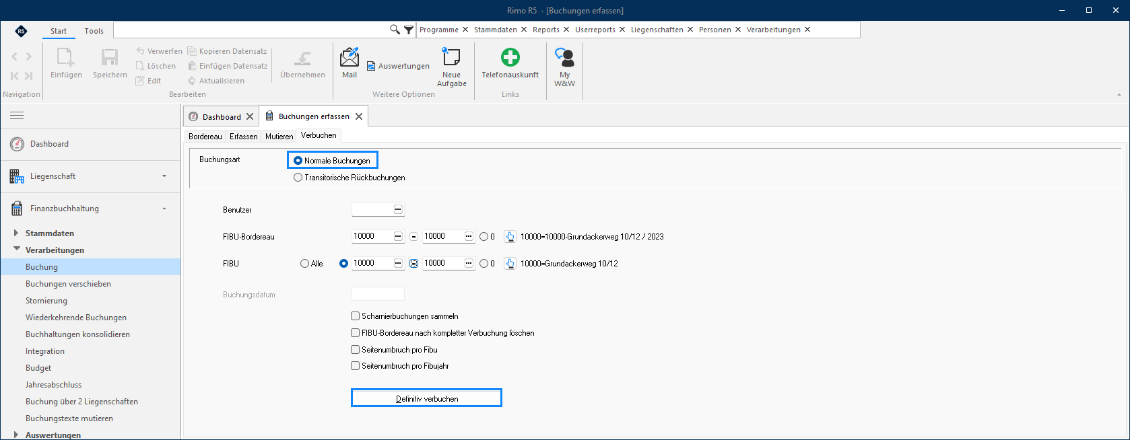The width and height of the screenshot is (1130, 440).
Task: Select the 0 radio in FIBU row
Action: (484, 264)
